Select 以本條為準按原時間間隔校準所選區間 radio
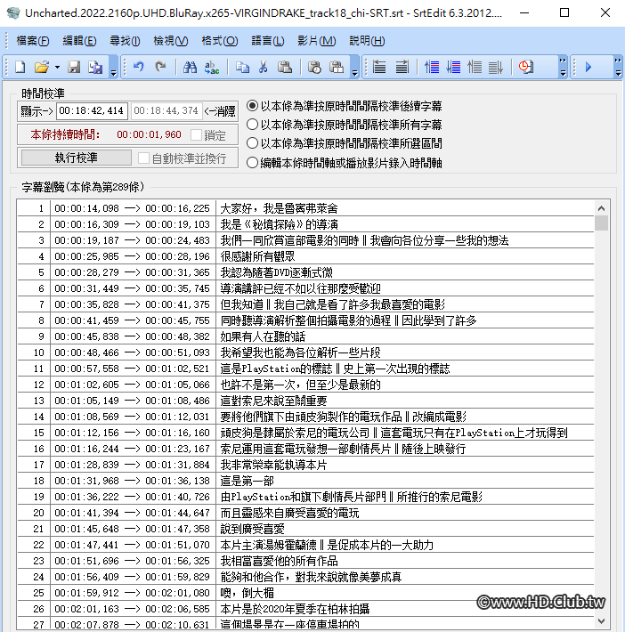Image resolution: width=625 pixels, height=632 pixels. (252, 143)
